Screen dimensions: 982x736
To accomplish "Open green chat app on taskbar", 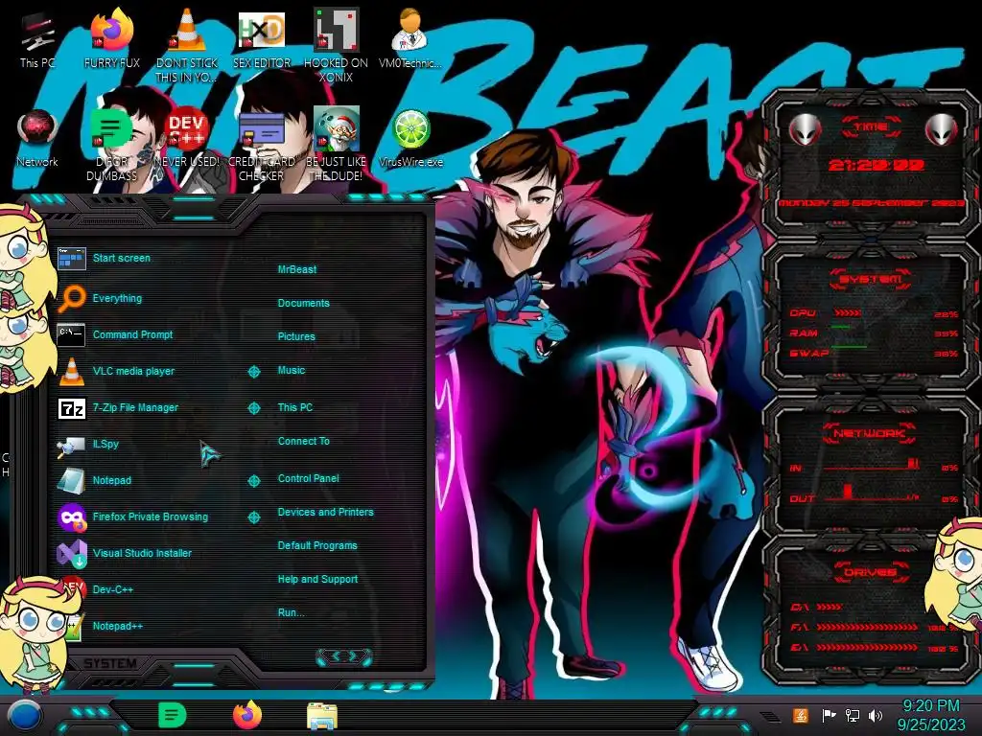I will click(x=173, y=715).
